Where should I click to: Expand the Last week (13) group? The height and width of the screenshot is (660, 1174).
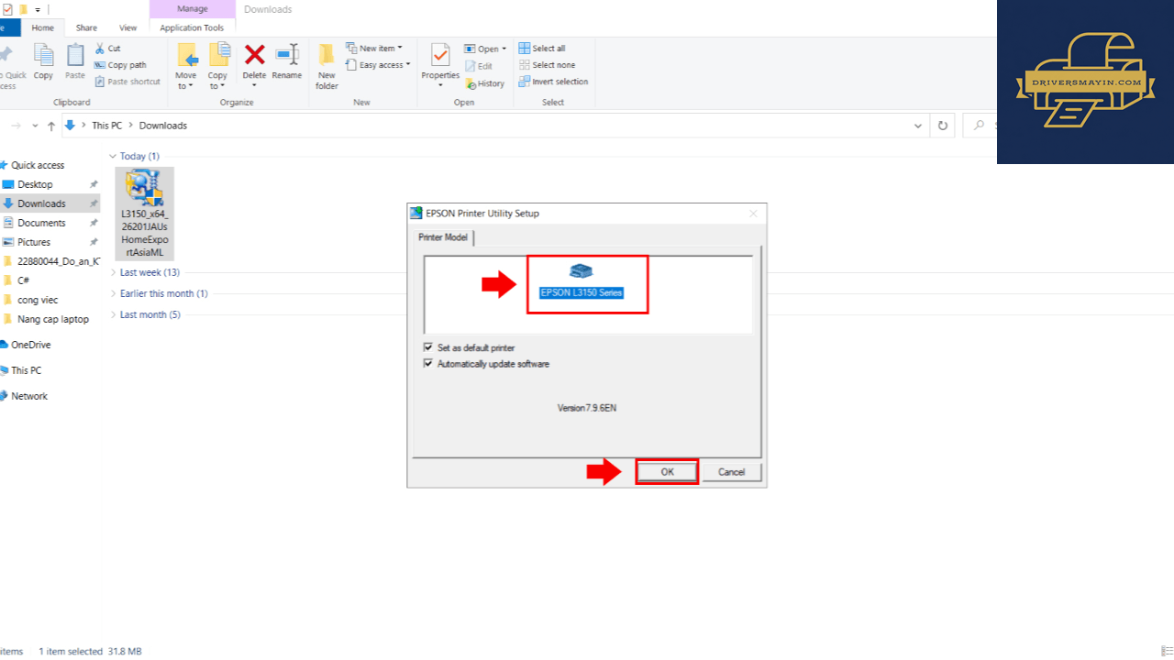tap(113, 272)
